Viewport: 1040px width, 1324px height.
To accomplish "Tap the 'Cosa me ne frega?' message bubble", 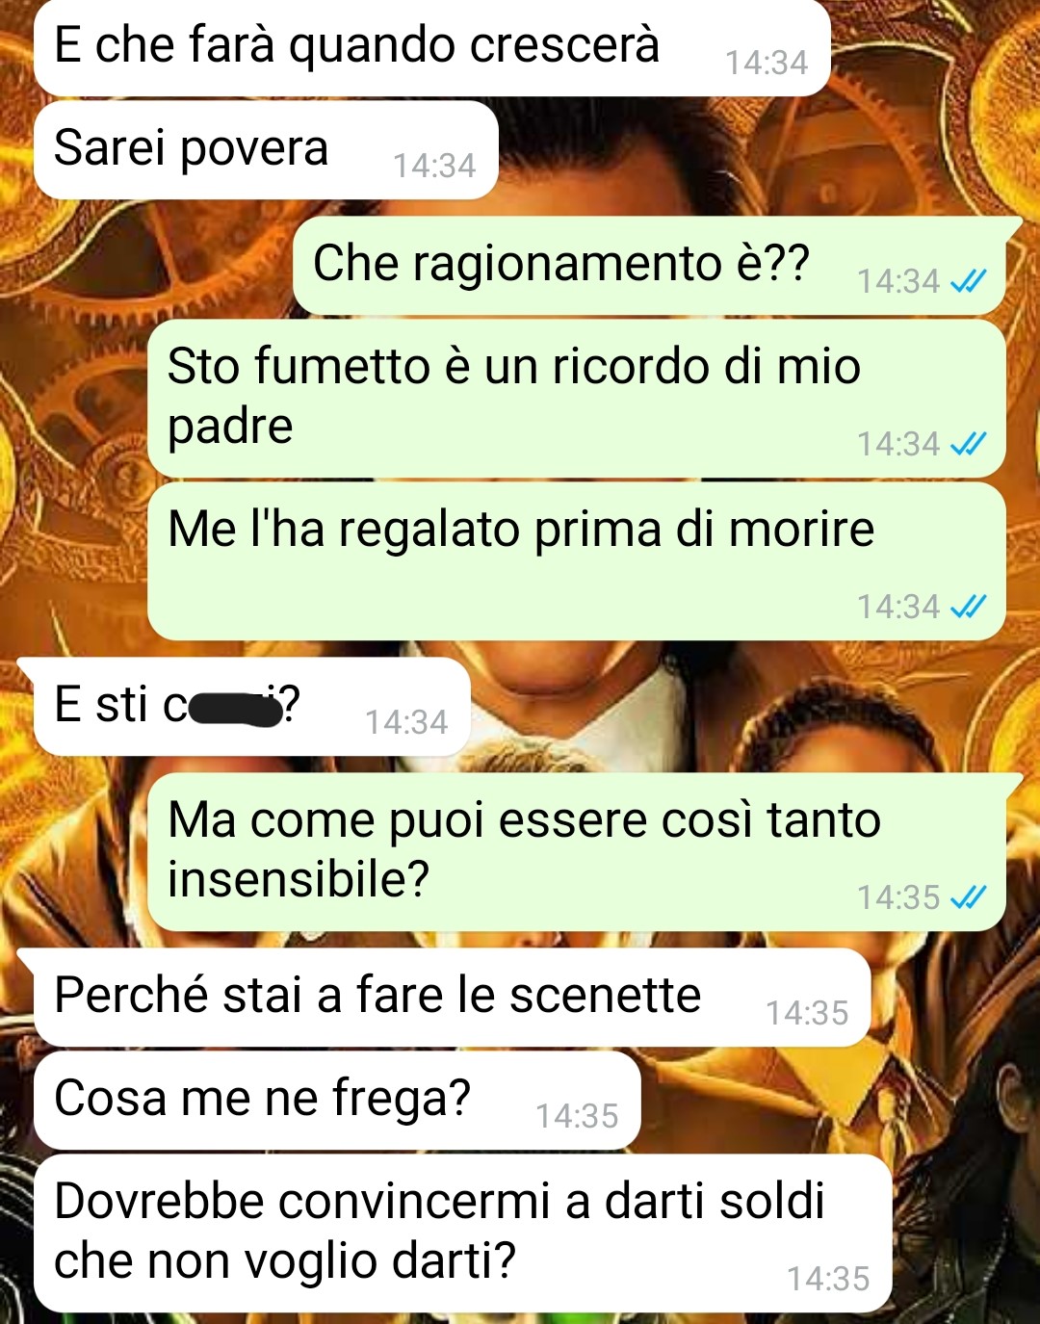I will coord(337,1101).
